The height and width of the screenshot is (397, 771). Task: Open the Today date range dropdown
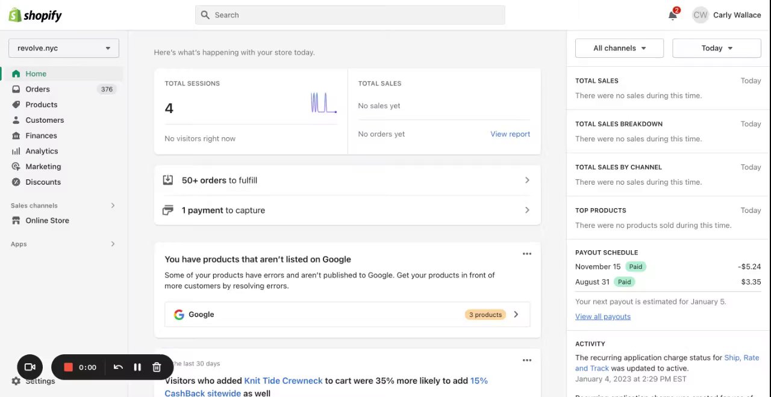pos(716,48)
